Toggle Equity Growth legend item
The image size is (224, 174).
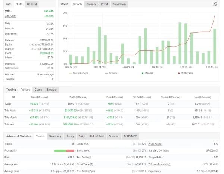(78, 73)
